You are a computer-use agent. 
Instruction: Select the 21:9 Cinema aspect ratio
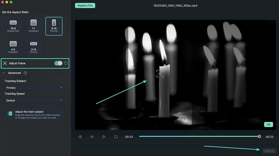(x=34, y=47)
